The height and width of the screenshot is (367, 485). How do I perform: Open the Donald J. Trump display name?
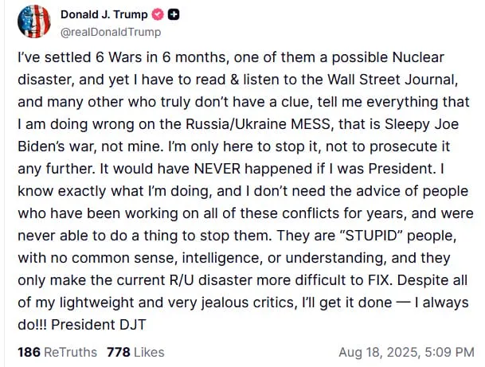pyautogui.click(x=104, y=14)
